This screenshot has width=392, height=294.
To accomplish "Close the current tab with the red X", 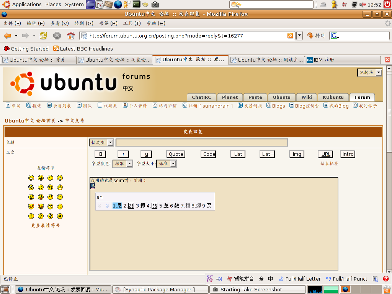I will point(387,60).
